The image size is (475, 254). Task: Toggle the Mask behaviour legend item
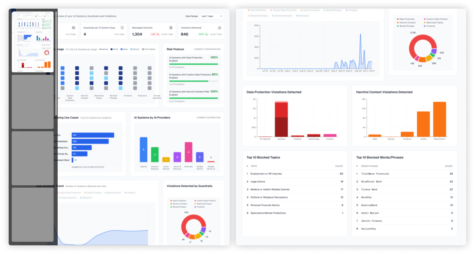pyautogui.click(x=124, y=49)
